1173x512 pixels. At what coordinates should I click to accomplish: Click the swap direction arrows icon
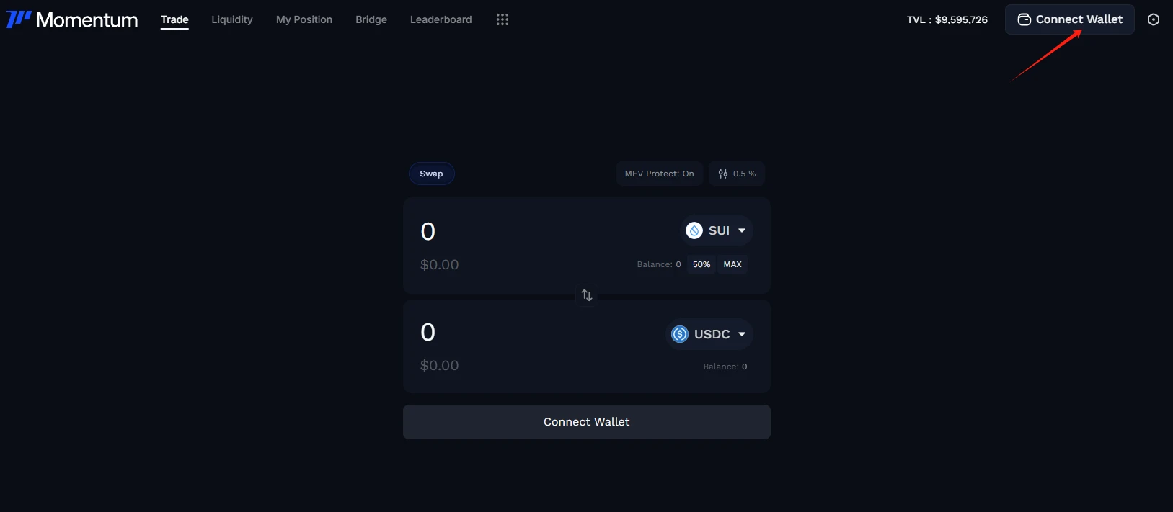pyautogui.click(x=587, y=295)
